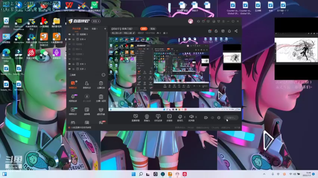Select the second scene tab
Viewport: 318px width, 178px height.
tap(86, 28)
